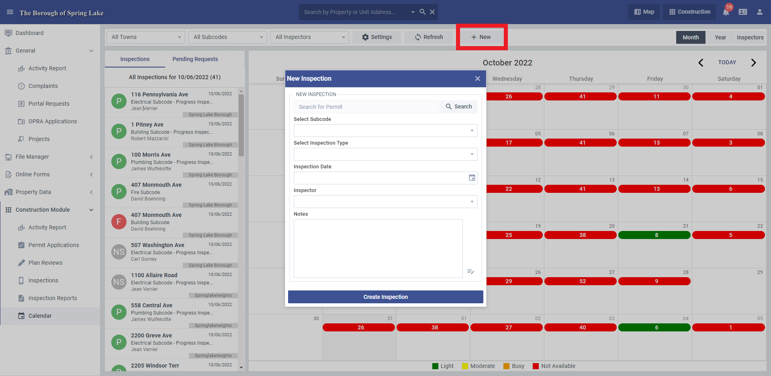Collapse the Construction Module section

[91, 210]
